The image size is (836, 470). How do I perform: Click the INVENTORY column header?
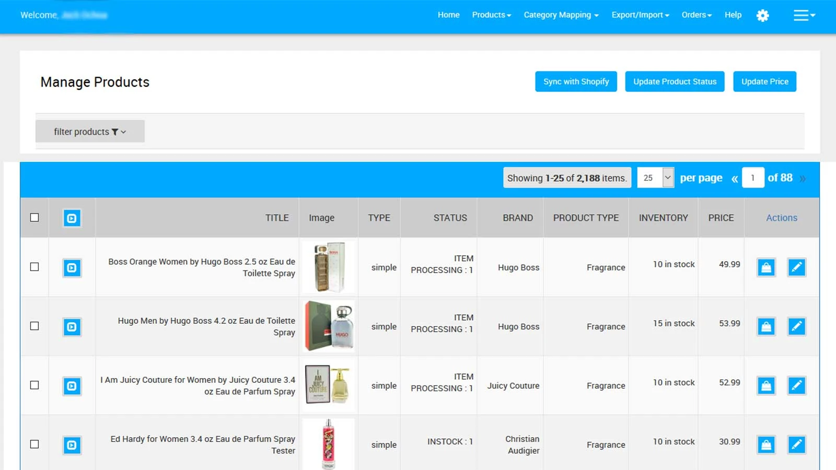(663, 218)
